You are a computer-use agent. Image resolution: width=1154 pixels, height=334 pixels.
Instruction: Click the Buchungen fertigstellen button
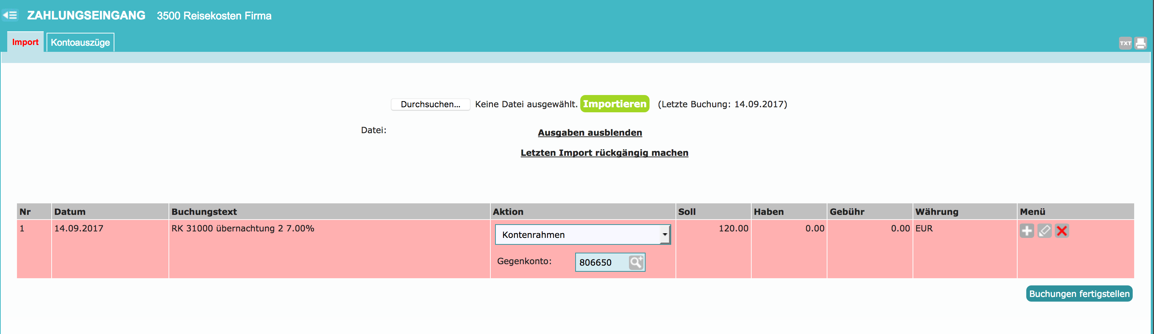click(1079, 294)
